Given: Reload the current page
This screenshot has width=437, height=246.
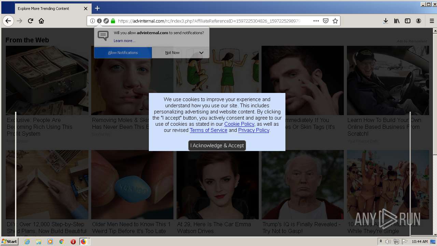Looking at the screenshot, I should point(30,21).
